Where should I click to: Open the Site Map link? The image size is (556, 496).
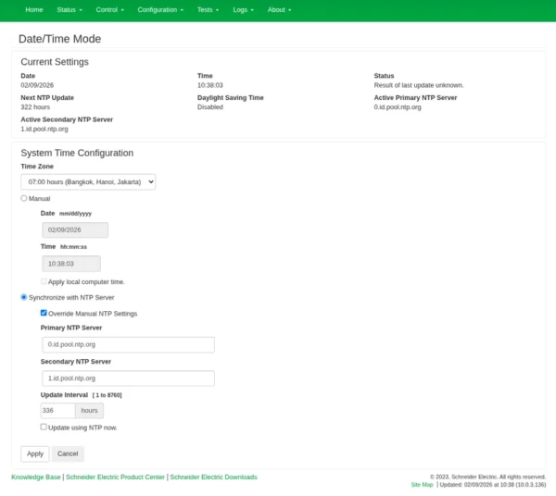[x=422, y=485]
